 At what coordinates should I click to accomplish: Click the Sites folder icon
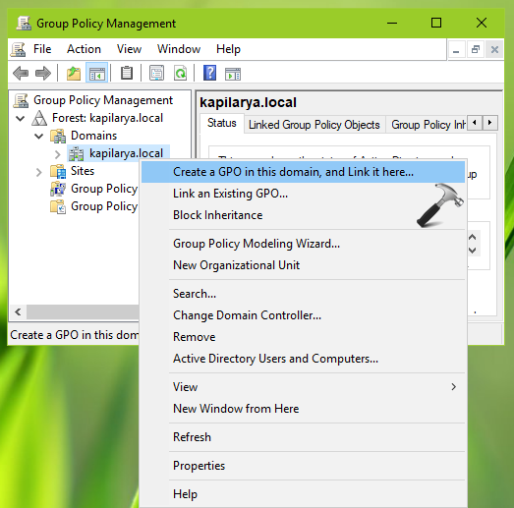click(x=58, y=171)
